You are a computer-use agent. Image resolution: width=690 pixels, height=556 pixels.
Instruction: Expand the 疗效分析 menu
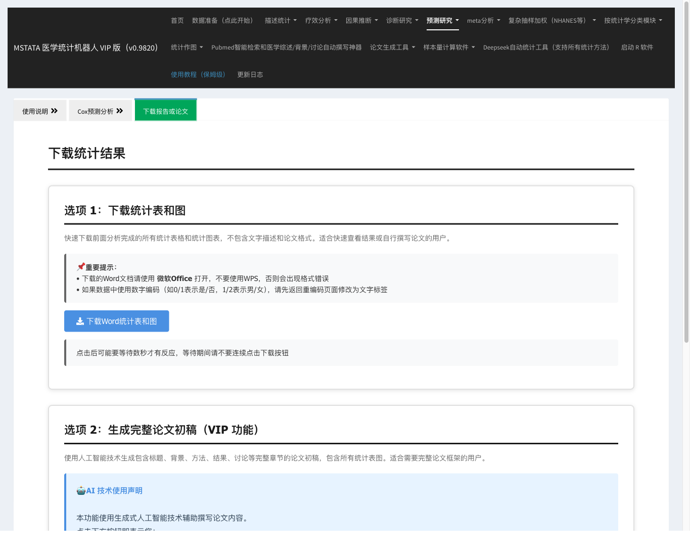click(321, 21)
